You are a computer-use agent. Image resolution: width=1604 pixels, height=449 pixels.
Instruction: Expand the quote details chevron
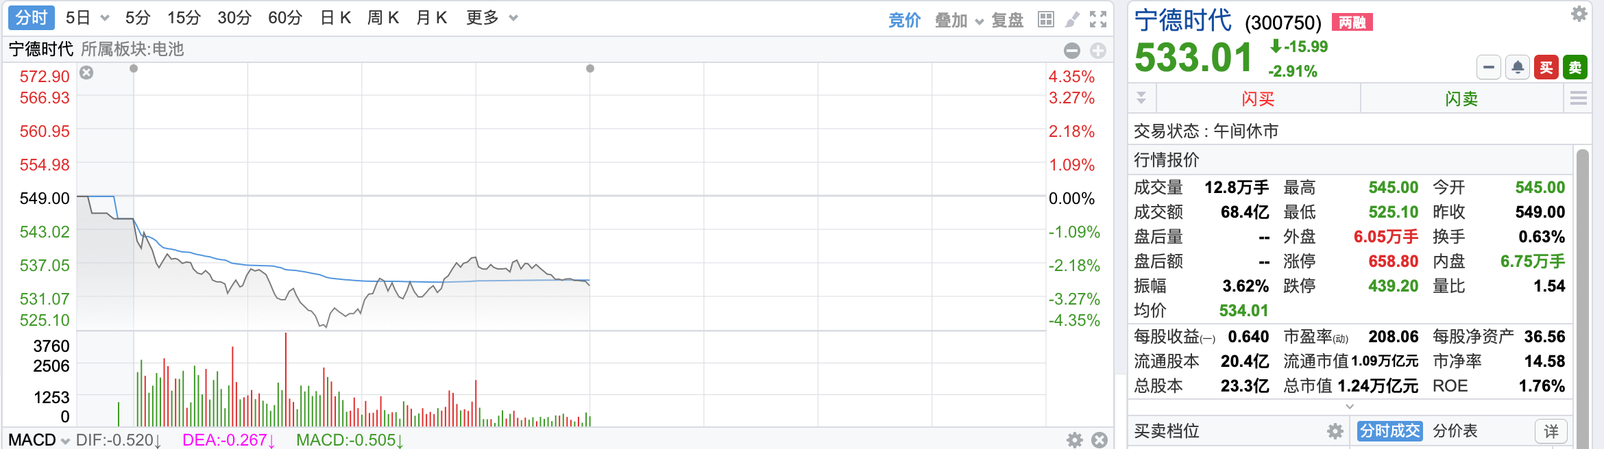point(1350,407)
